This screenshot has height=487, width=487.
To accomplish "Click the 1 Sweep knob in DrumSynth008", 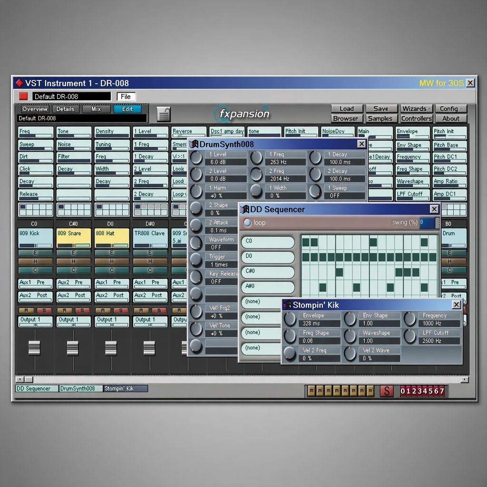I will click(315, 191).
